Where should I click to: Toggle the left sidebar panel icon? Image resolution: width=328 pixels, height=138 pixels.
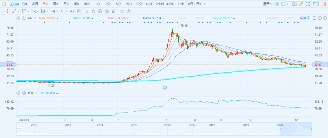[4, 4]
